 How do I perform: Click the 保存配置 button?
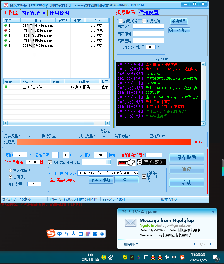pyautogui.click(x=187, y=158)
